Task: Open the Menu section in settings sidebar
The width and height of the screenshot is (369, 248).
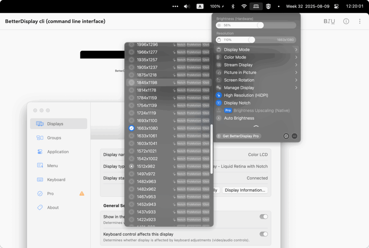Action: click(x=59, y=166)
